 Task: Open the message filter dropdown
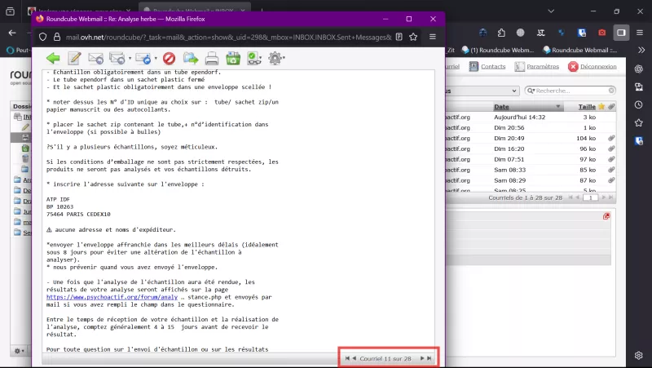(x=483, y=91)
